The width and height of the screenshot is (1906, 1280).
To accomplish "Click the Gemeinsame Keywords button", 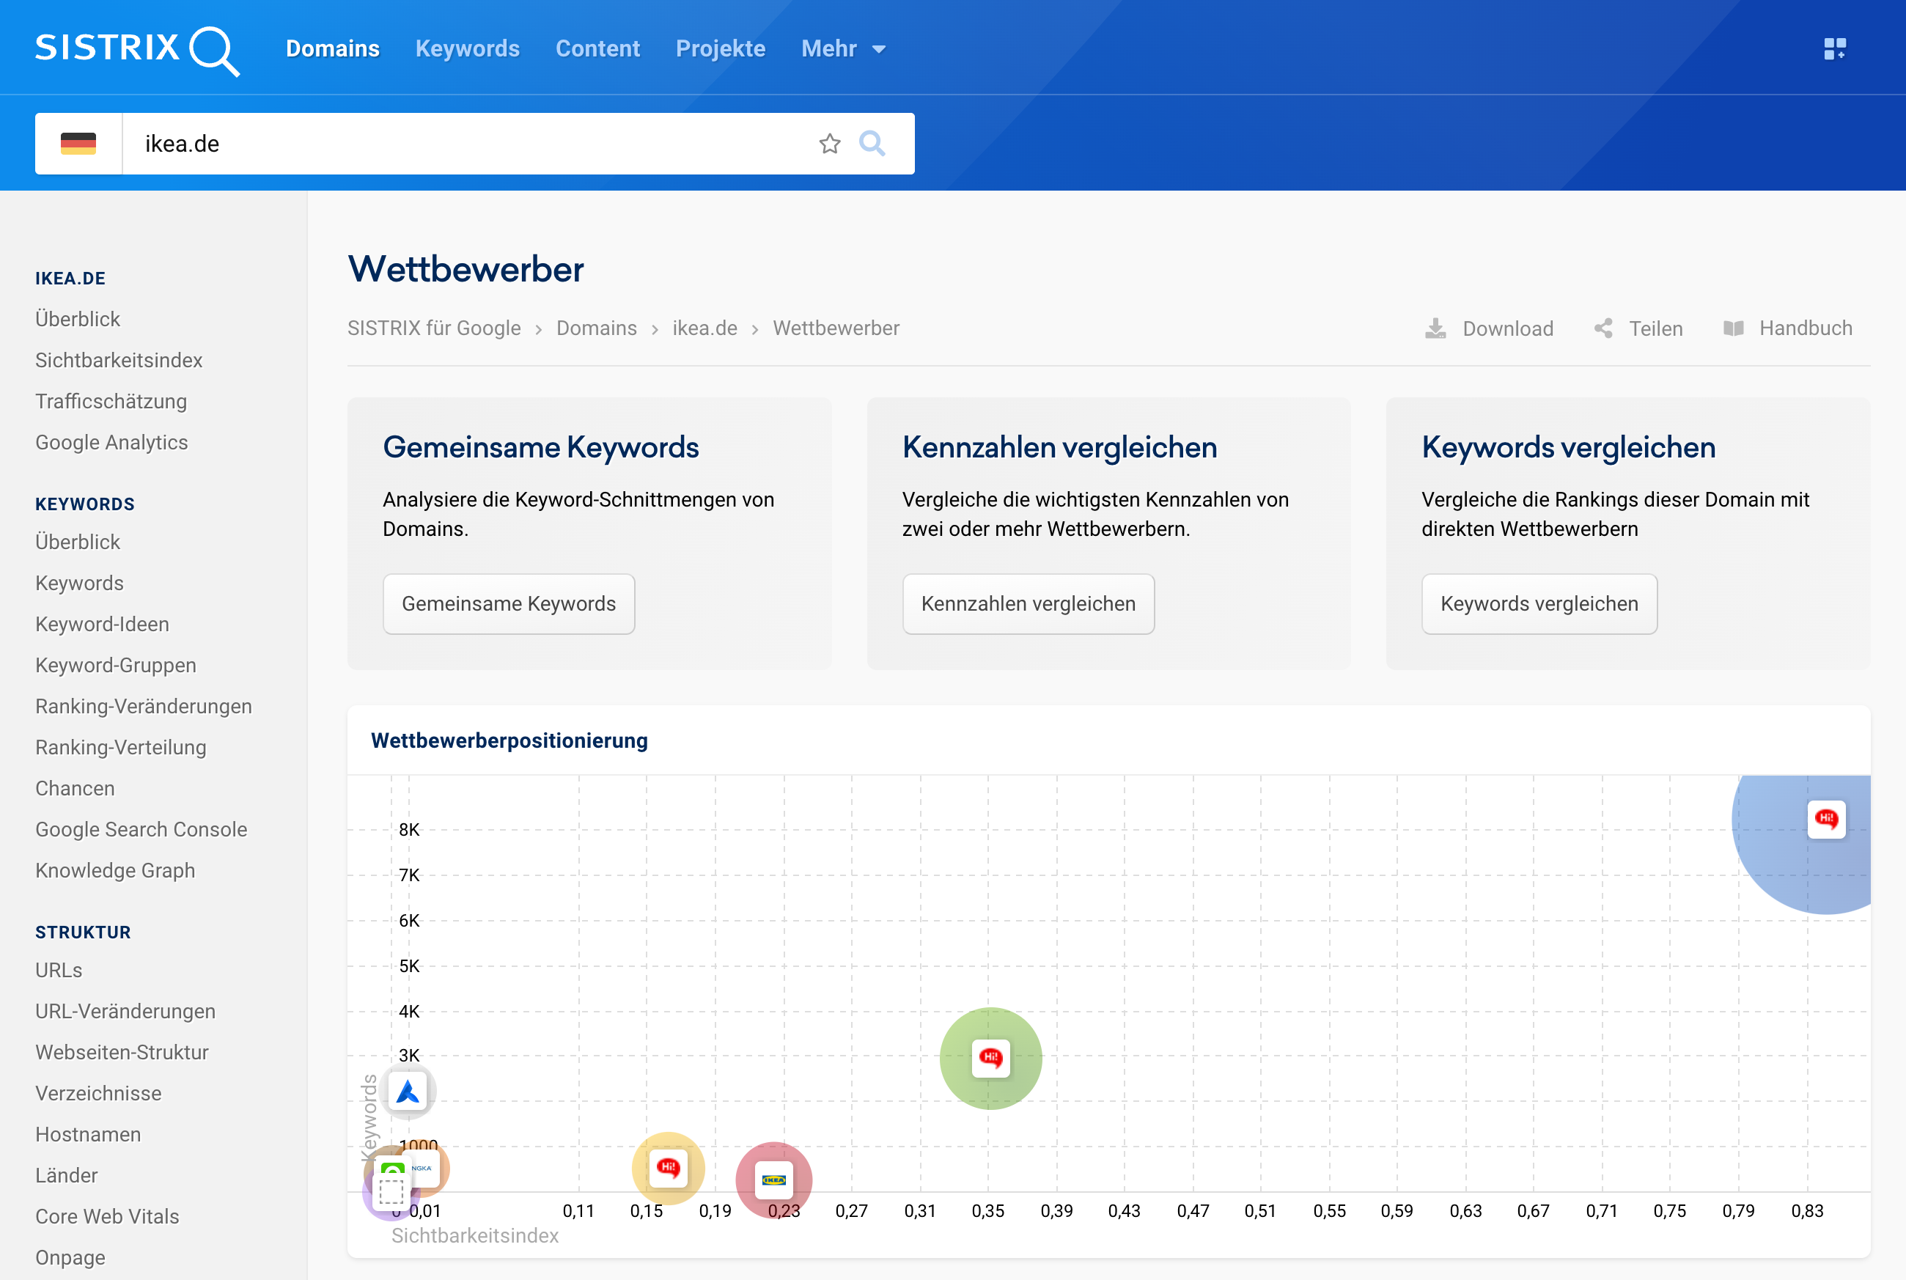I will [x=509, y=604].
